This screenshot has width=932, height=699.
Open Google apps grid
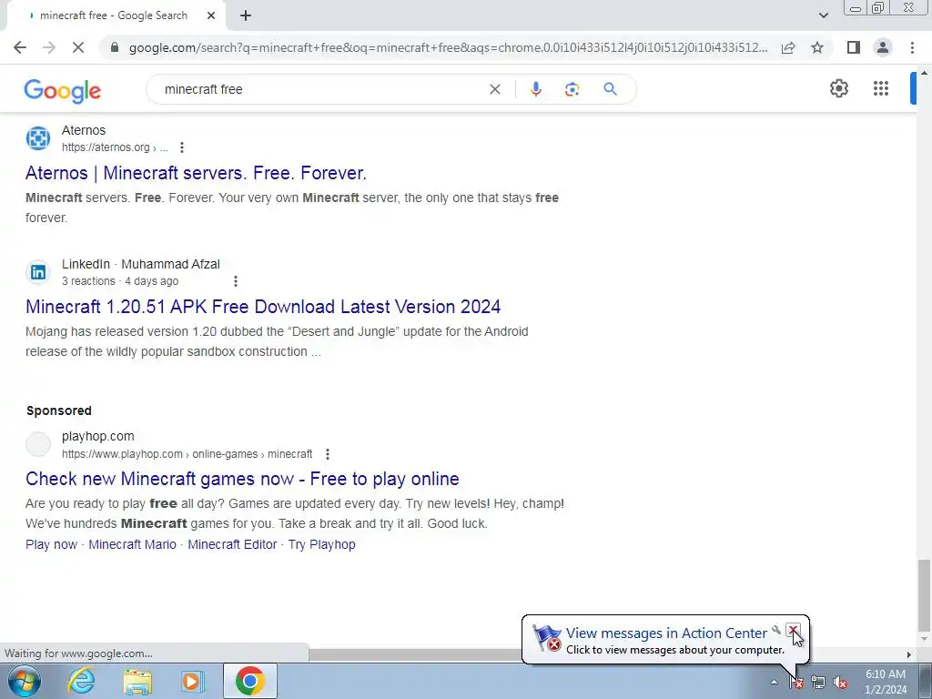point(881,88)
